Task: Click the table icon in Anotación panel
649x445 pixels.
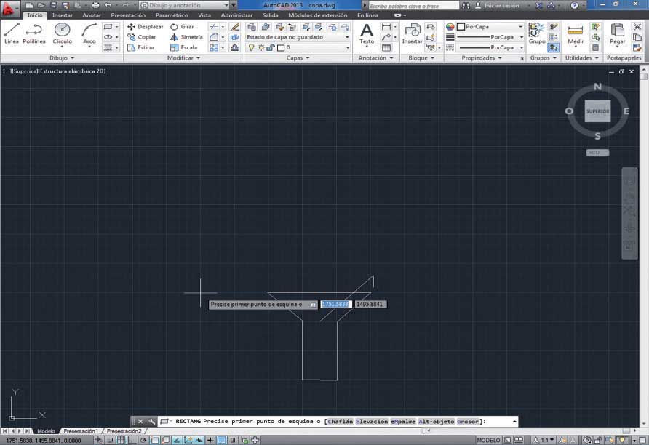Action: [x=386, y=47]
